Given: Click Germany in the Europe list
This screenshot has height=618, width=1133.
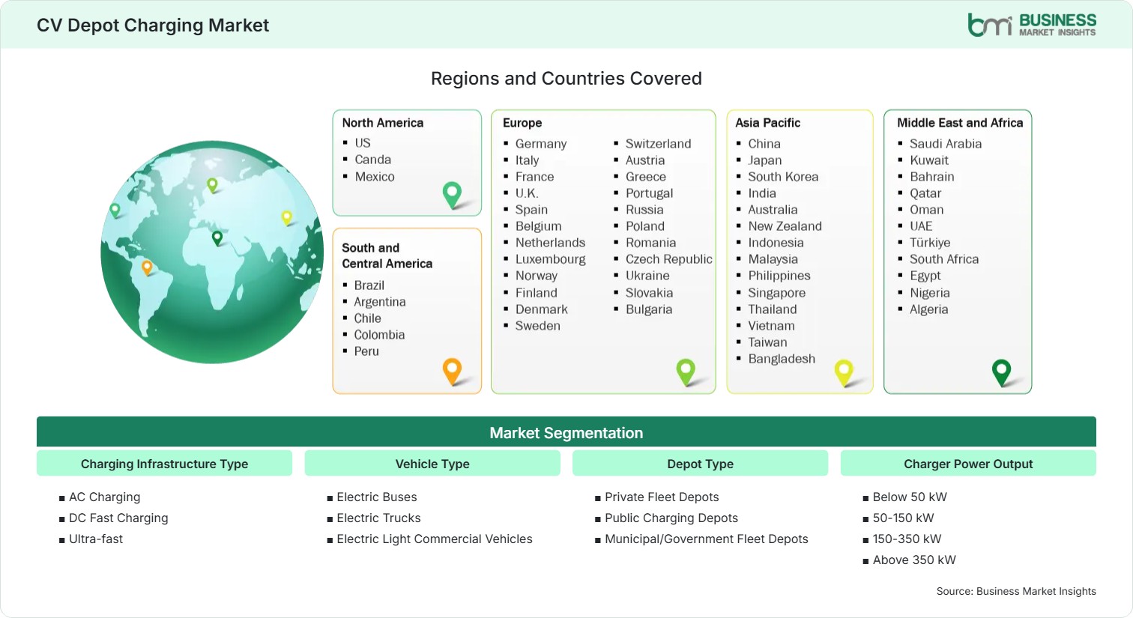Looking at the screenshot, I should 541,144.
